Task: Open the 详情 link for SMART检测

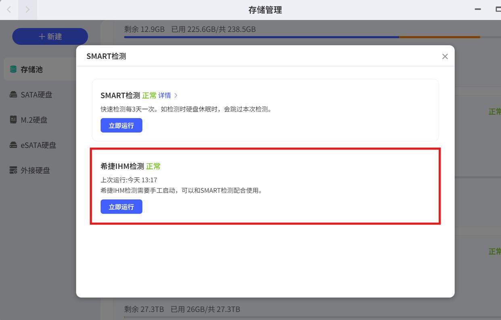Action: click(x=164, y=96)
